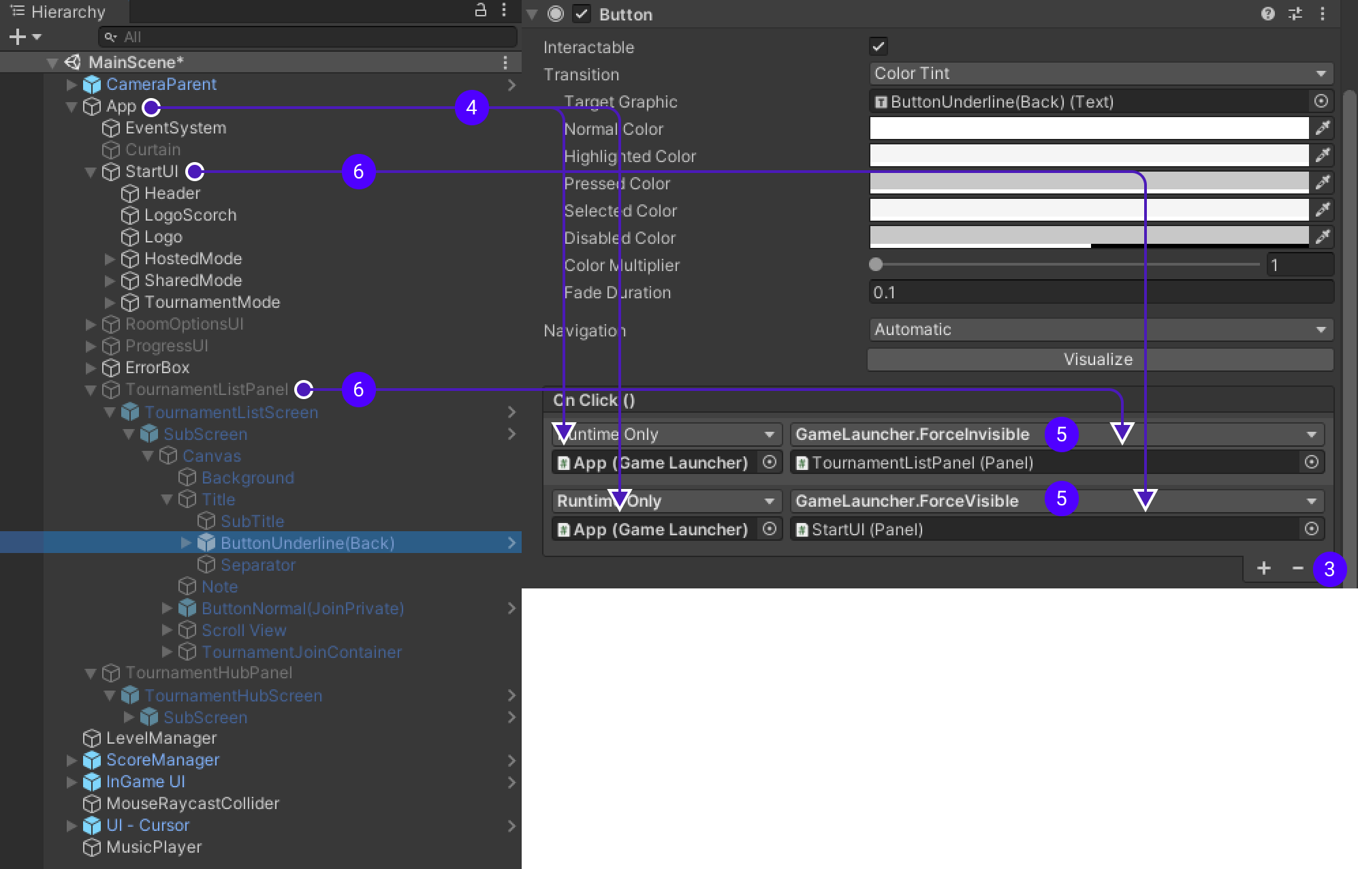This screenshot has width=1358, height=869.
Task: Drag the Color Multiplier slider
Action: [x=876, y=264]
